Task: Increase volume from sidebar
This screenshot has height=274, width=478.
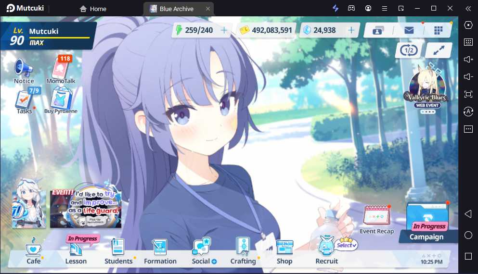Action: (x=468, y=60)
